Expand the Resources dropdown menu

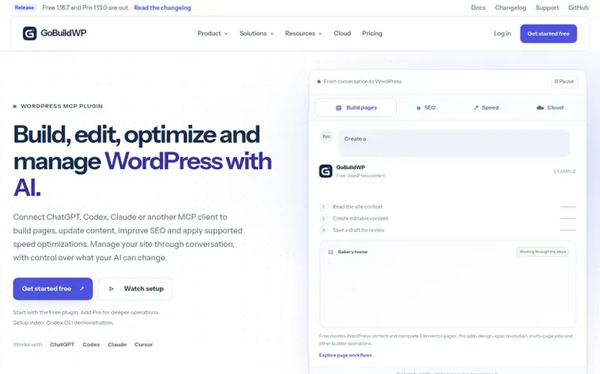point(303,33)
